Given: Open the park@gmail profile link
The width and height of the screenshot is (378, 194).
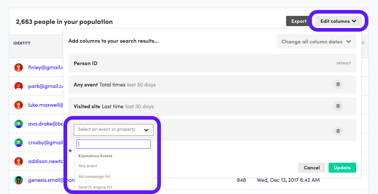Looking at the screenshot, I should [x=45, y=86].
